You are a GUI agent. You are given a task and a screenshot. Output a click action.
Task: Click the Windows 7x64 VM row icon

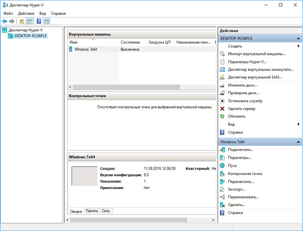tap(71, 49)
